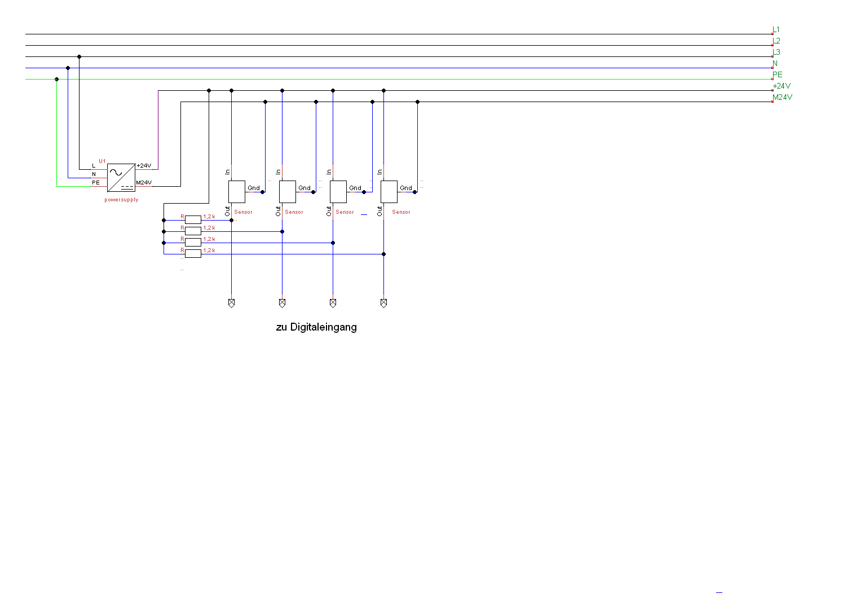The width and height of the screenshot is (843, 598).
Task: Click the 'powersupply' caption text
Action: pos(121,200)
